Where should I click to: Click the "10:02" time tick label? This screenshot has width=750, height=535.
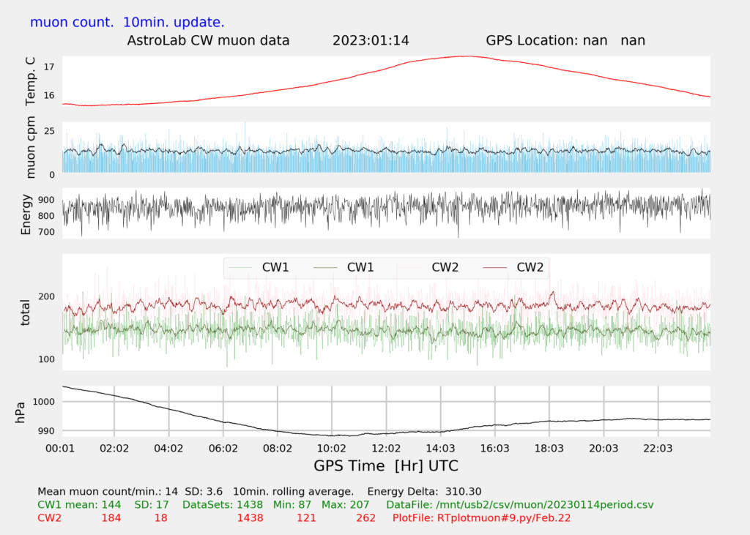pos(332,449)
